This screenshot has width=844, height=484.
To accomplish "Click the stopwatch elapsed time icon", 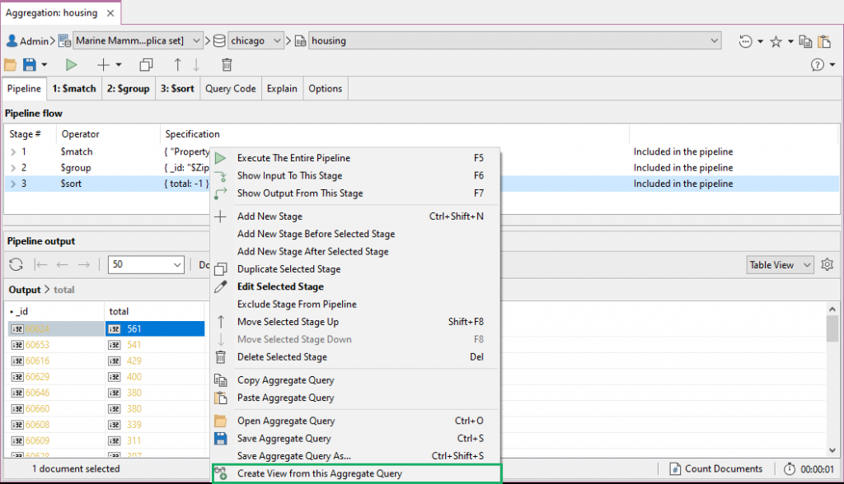I will [789, 469].
